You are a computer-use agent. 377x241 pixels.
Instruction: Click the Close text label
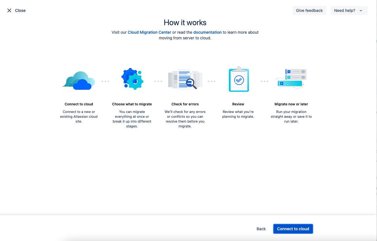click(20, 10)
